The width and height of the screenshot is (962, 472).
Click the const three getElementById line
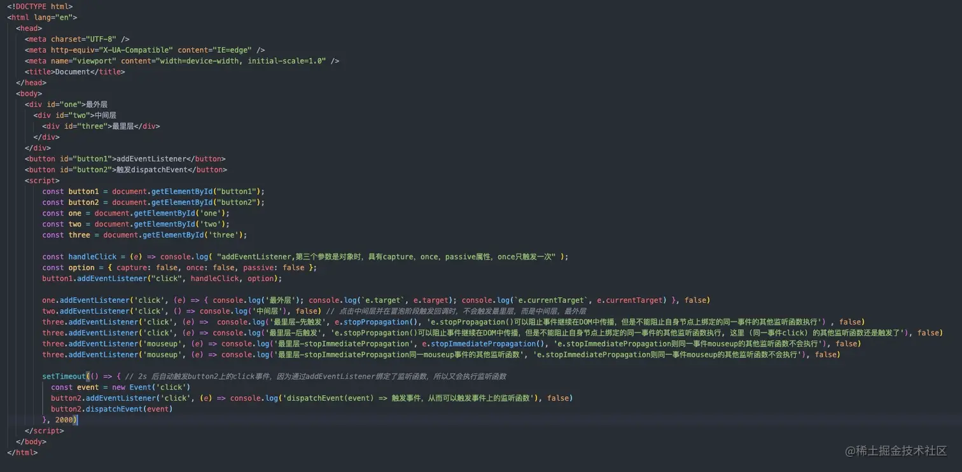[x=145, y=235]
